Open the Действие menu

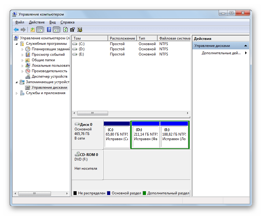point(37,22)
